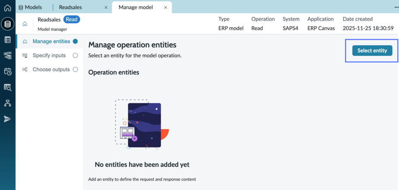The height and width of the screenshot is (190, 399).
Task: Open the hierarchy network icon in sidebar
Action: tap(7, 103)
